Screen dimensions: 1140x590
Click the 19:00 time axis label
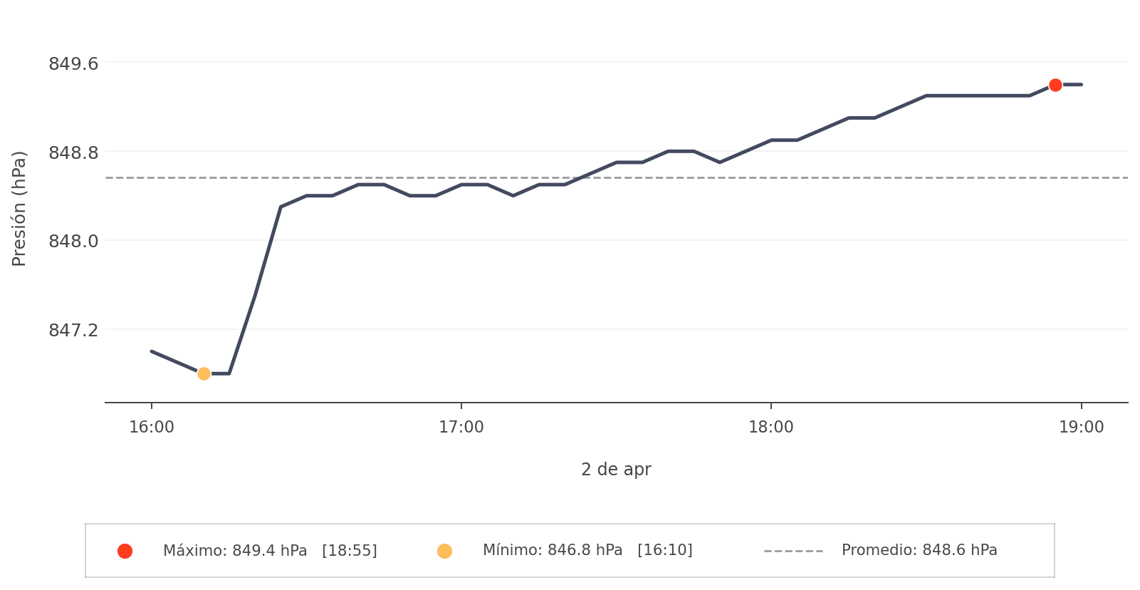click(1081, 428)
